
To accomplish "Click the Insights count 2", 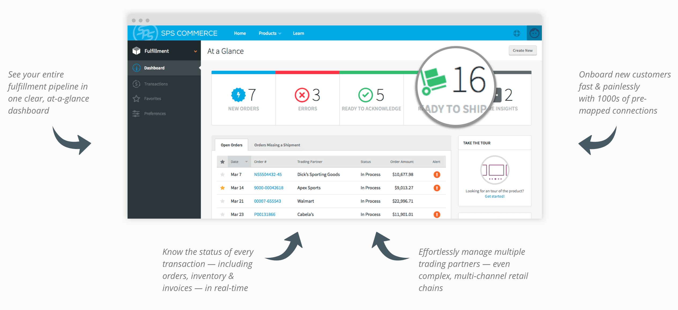I will (508, 95).
